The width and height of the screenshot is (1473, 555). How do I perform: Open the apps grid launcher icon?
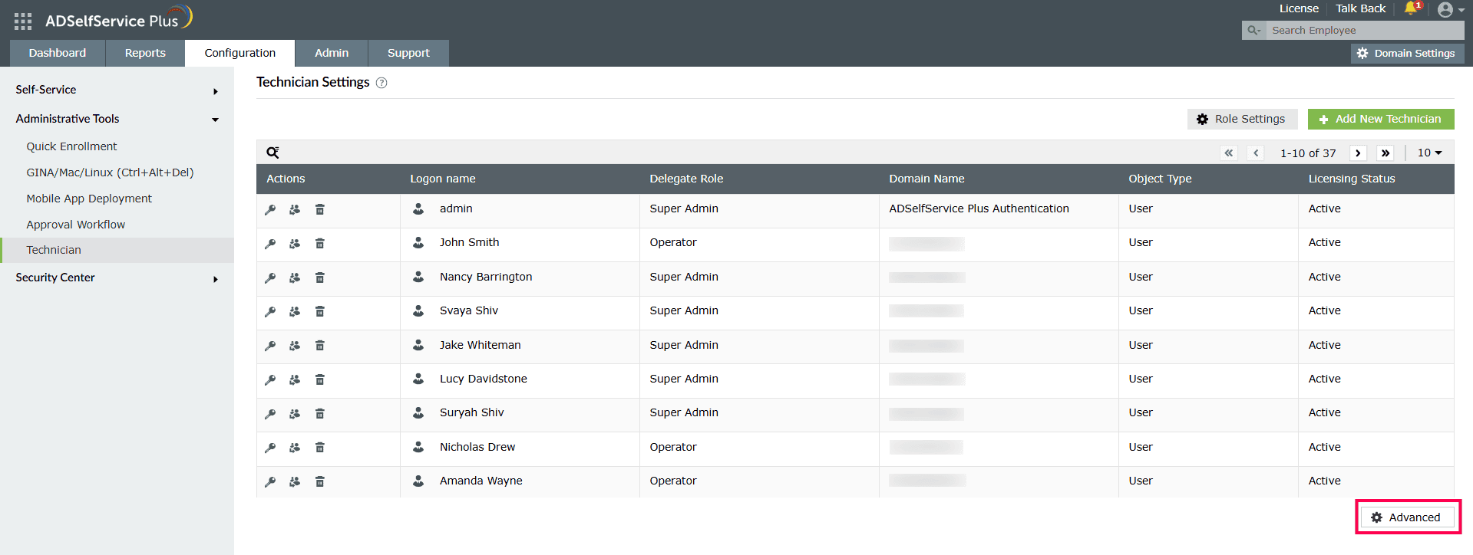(23, 21)
